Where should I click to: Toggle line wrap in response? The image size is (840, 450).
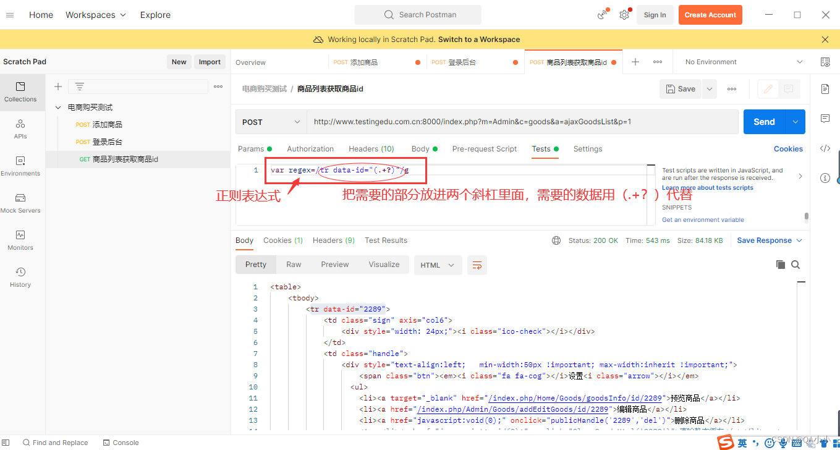(477, 265)
